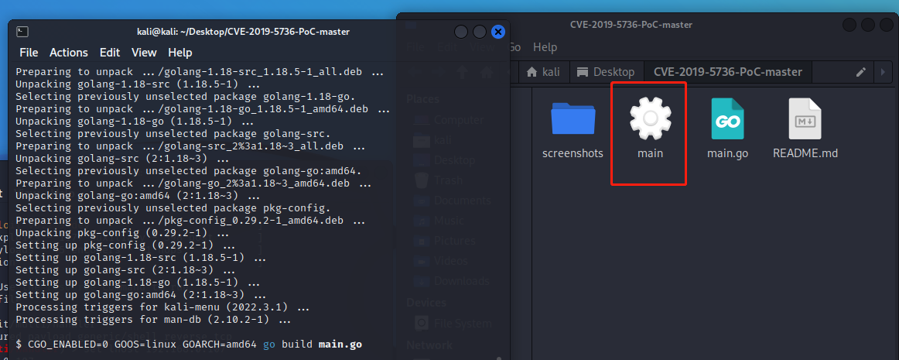Click 'Processing triggers for kali-menu' line
Image resolution: width=899 pixels, height=360 pixels.
pos(162,307)
